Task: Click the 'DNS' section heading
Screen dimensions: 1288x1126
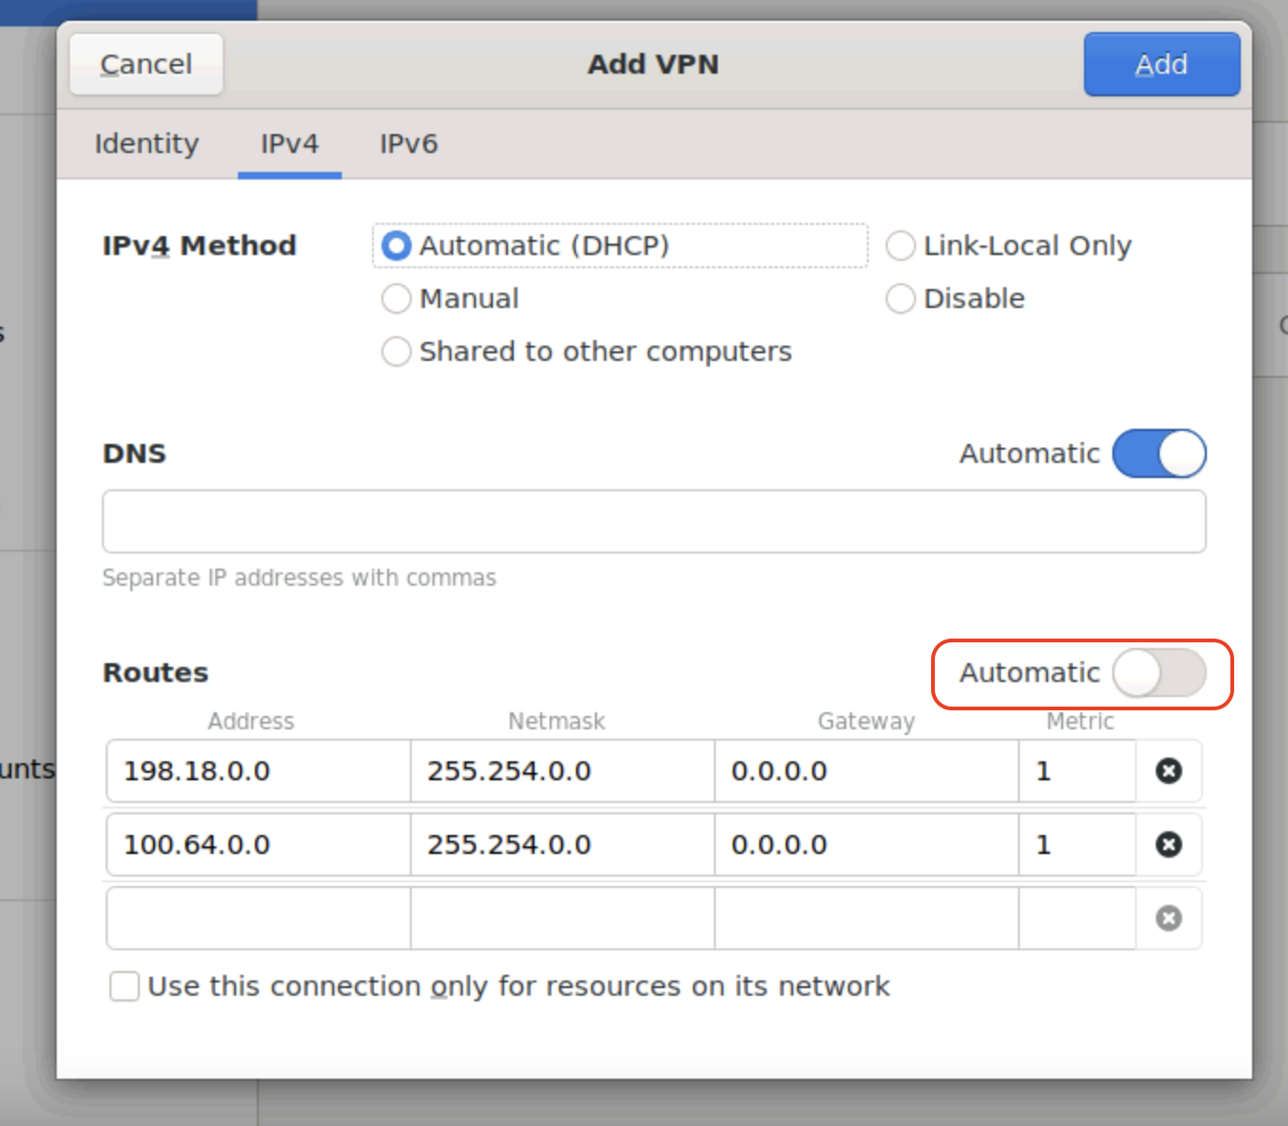Action: [134, 453]
